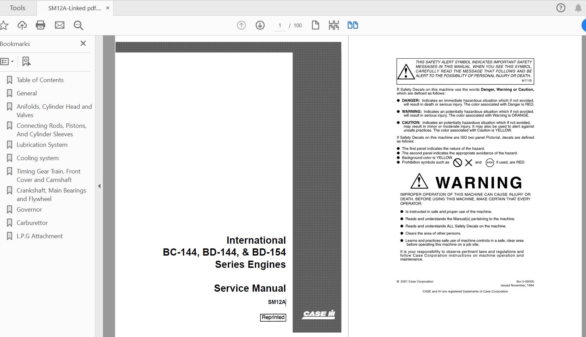The height and width of the screenshot is (337, 586).
Task: Switch to the Tools tab
Action: tap(17, 8)
